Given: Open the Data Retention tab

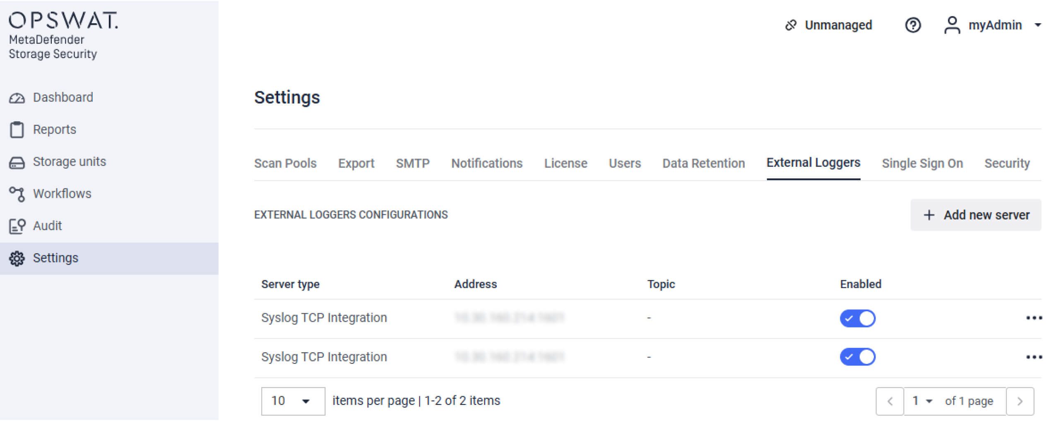Looking at the screenshot, I should coord(703,163).
